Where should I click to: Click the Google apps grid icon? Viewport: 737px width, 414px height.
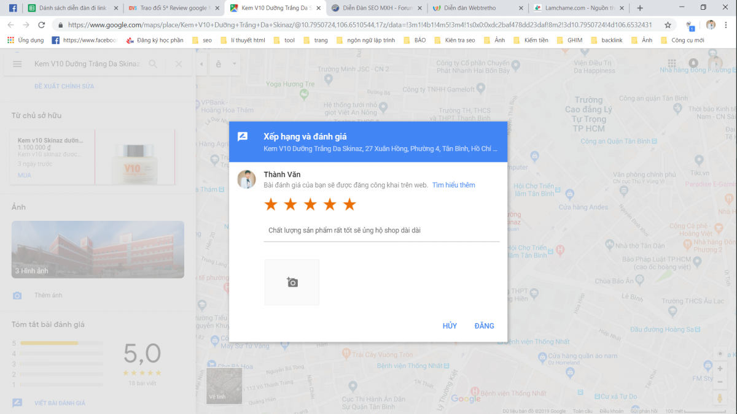(672, 64)
